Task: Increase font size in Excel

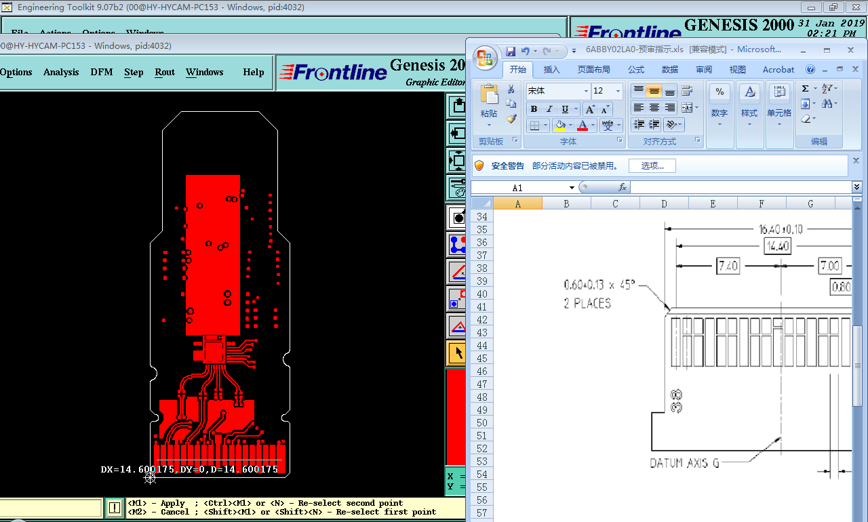Action: point(590,109)
